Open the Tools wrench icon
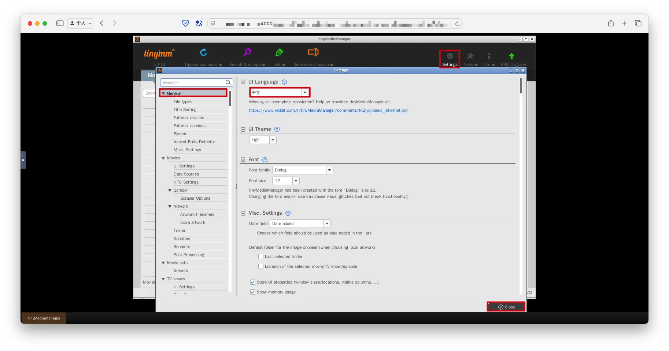The image size is (669, 351). pyautogui.click(x=470, y=56)
